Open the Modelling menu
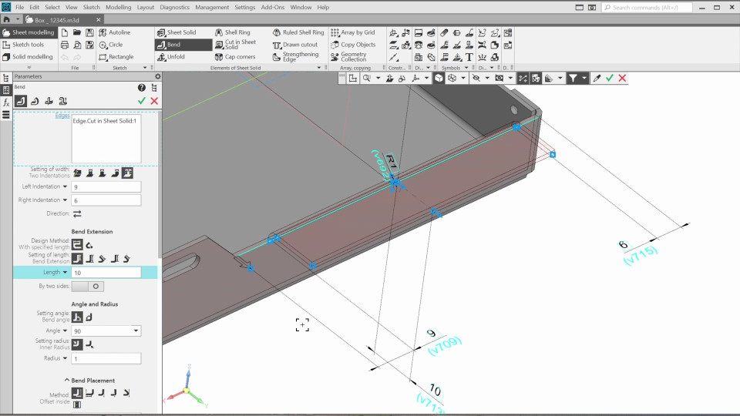The image size is (740, 416). point(118,7)
